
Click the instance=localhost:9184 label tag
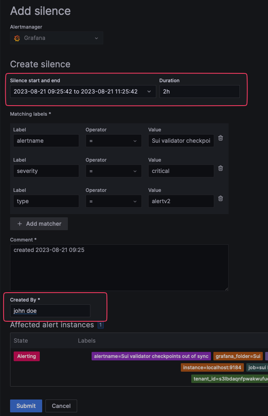coord(212,367)
